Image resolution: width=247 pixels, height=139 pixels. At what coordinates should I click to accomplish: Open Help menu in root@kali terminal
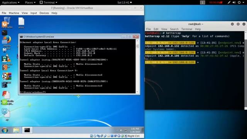click(x=198, y=29)
